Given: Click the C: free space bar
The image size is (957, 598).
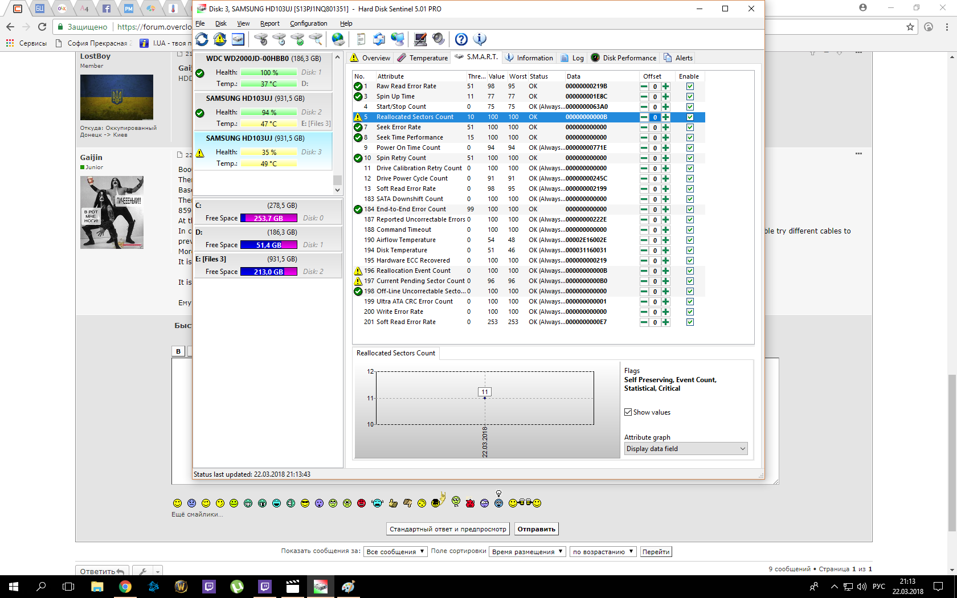Looking at the screenshot, I should click(x=268, y=218).
